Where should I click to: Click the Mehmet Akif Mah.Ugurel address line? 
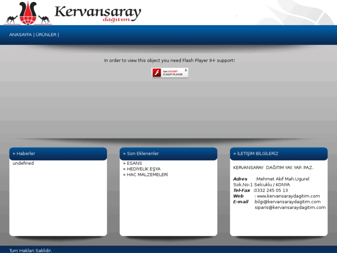pyautogui.click(x=283, y=179)
